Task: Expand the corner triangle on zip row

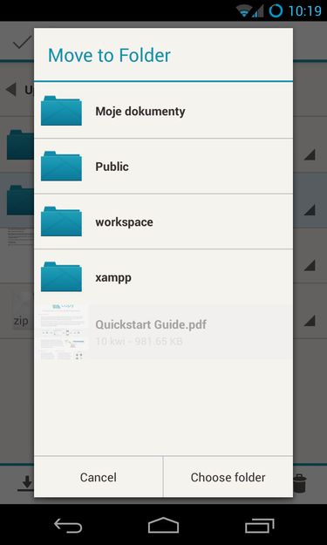Action: point(310,321)
